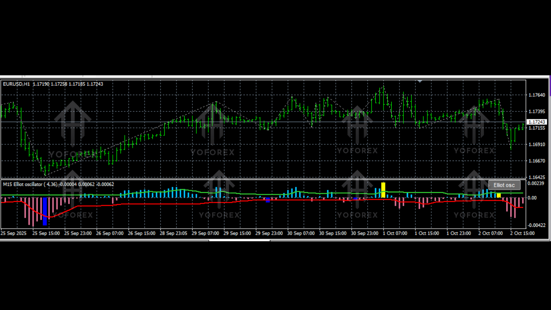The image size is (551, 310).
Task: Click the small blue bar near 29 Sep 23:00
Action: point(268,199)
